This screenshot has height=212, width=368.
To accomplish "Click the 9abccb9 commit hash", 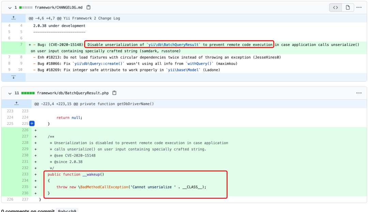I will click(x=67, y=211).
